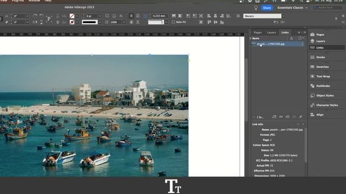Open the Stroke panel from the dock
This screenshot has height=194, width=346.
[x=317, y=57]
